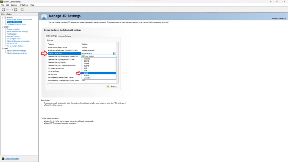Open the Shader Cache Size dropdown arrow
288x162 pixels.
114,53
